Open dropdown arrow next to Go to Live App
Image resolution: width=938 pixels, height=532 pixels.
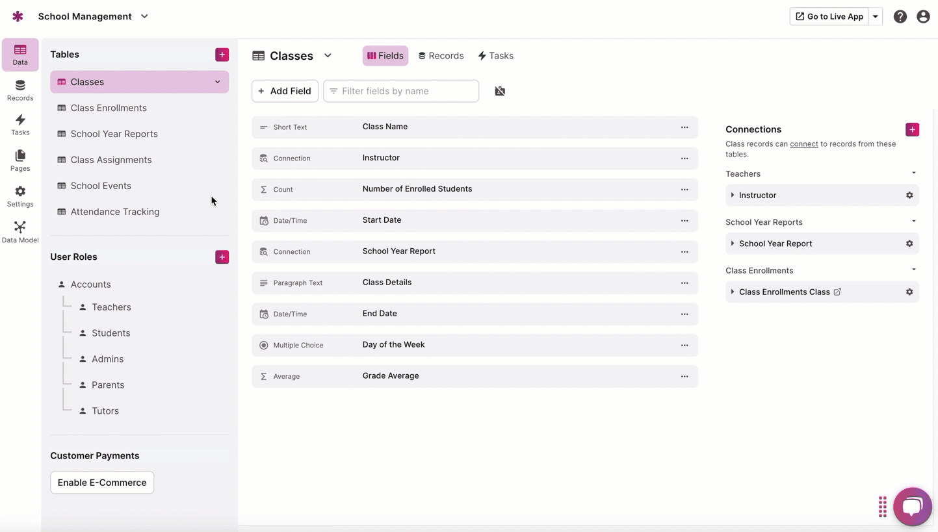[876, 17]
